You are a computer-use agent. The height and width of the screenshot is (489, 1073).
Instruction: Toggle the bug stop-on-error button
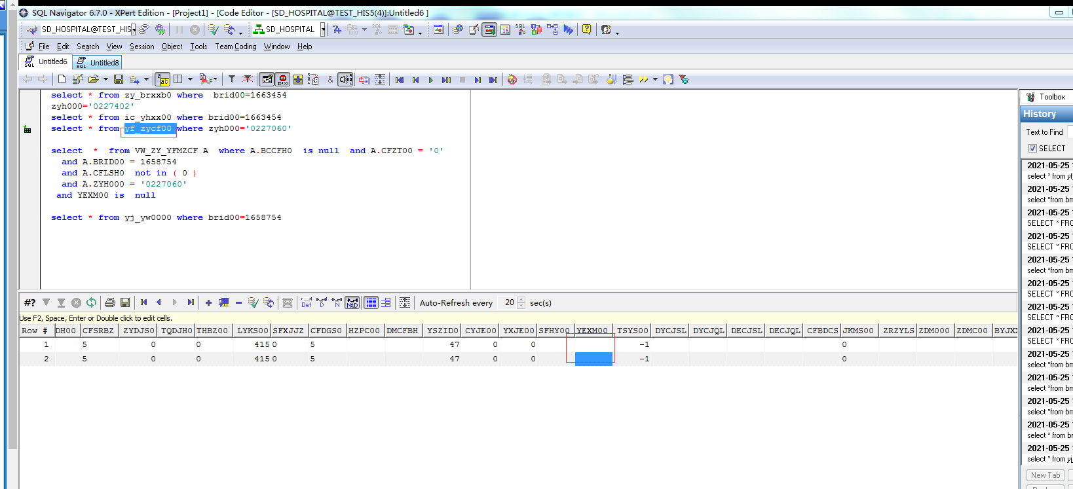282,79
